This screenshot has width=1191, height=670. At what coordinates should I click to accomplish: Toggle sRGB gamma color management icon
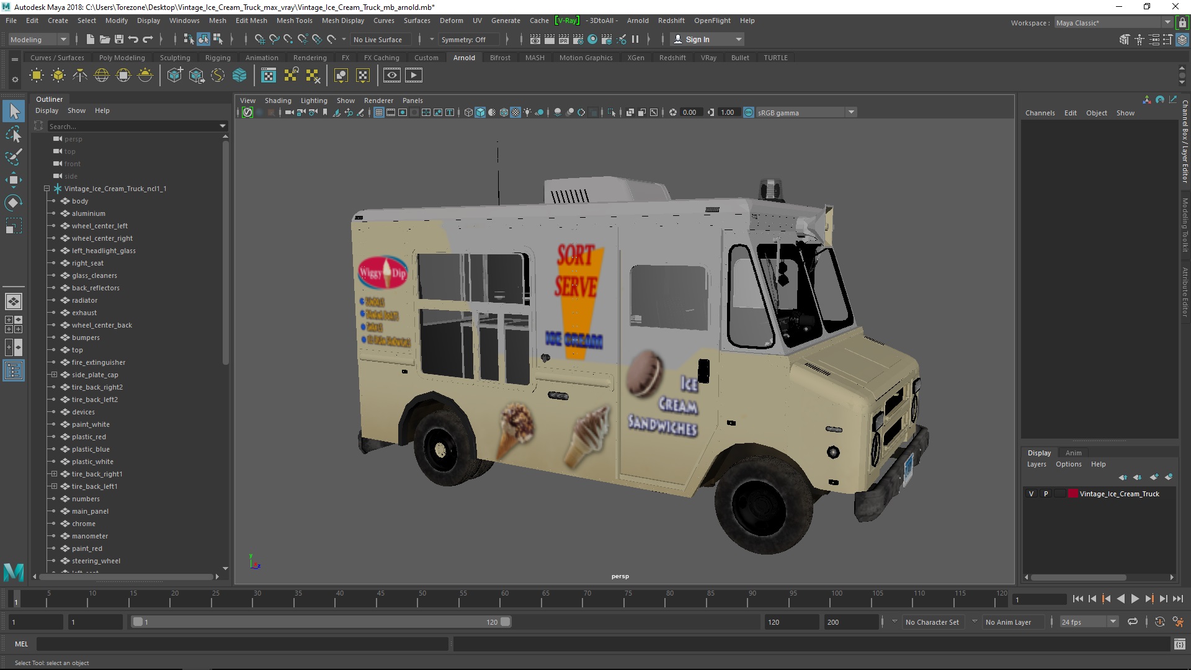(x=749, y=112)
